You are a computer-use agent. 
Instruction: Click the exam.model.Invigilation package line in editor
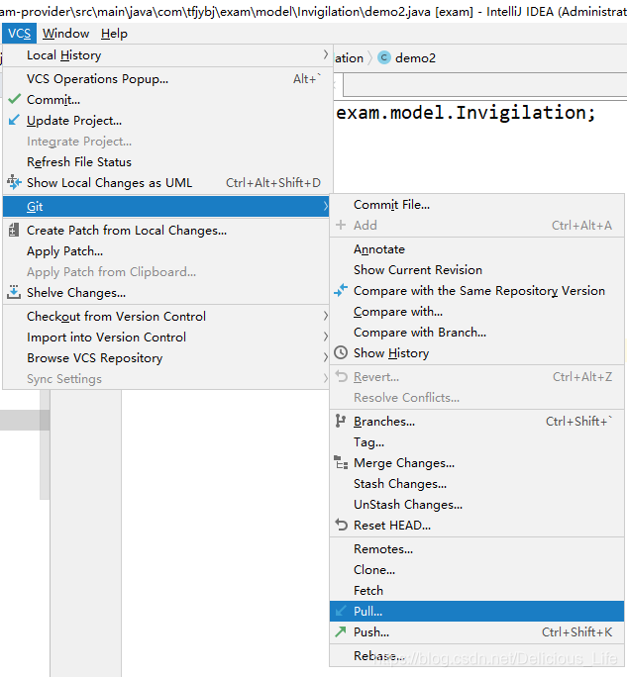pyautogui.click(x=466, y=113)
